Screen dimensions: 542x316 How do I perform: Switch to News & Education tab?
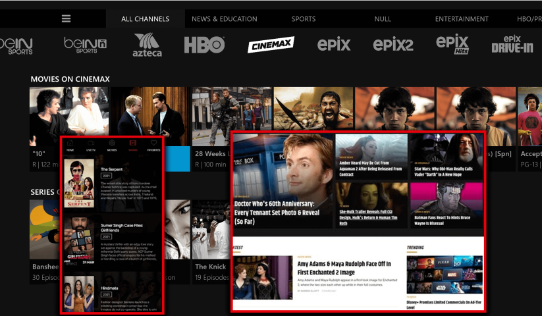pos(225,18)
